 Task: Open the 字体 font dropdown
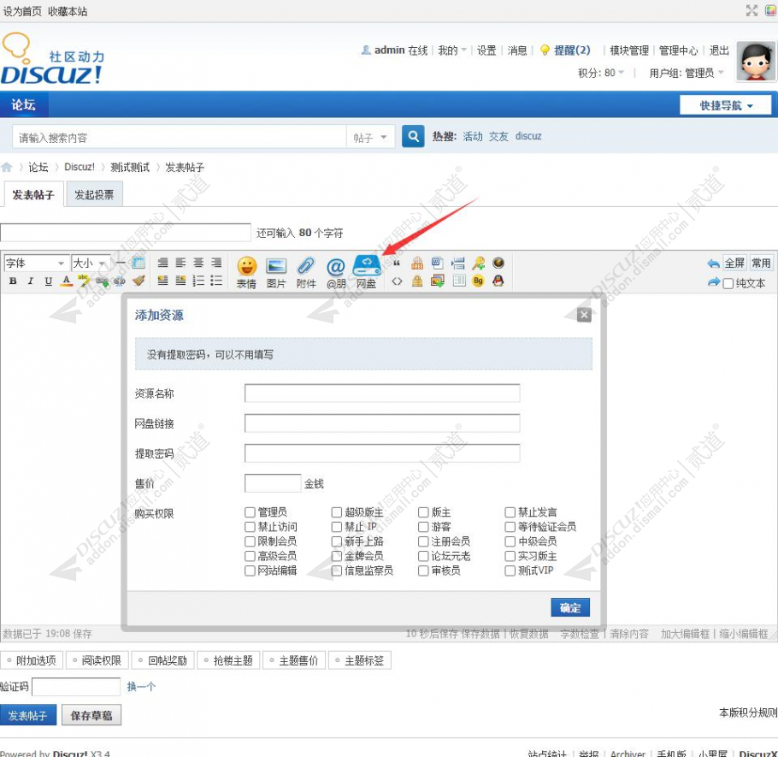pos(36,263)
